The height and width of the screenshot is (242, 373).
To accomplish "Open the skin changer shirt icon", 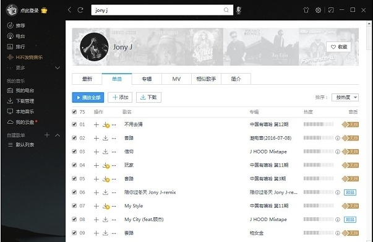I will [x=306, y=10].
